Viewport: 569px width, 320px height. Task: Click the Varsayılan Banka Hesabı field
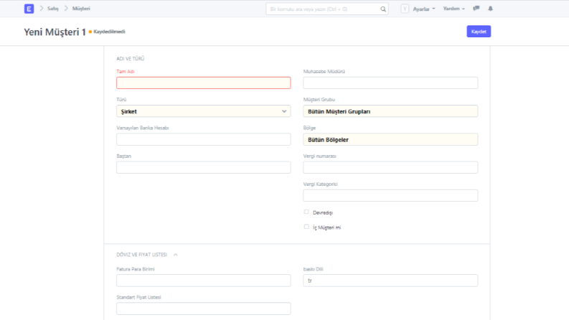tap(204, 139)
